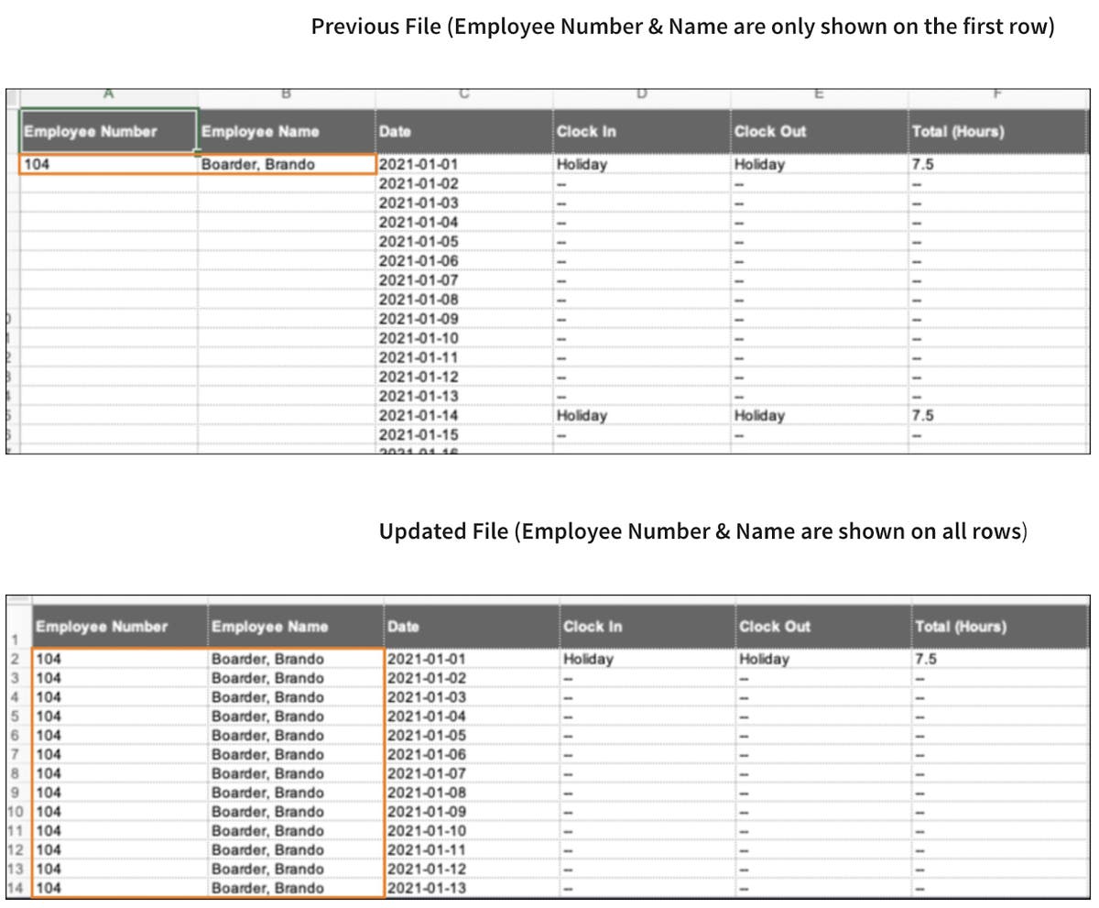Click the dash under Clock In for 2021-01-02
This screenshot has height=908, width=1099.
[560, 183]
